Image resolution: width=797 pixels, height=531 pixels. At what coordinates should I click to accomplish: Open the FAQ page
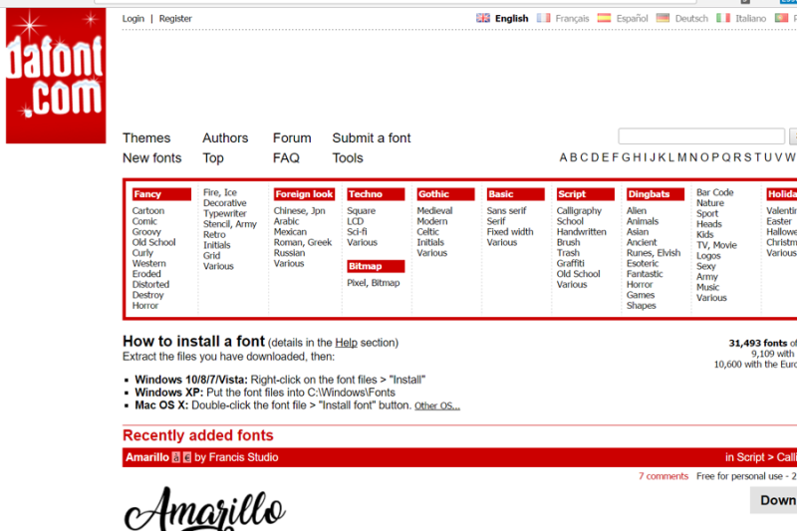point(286,158)
